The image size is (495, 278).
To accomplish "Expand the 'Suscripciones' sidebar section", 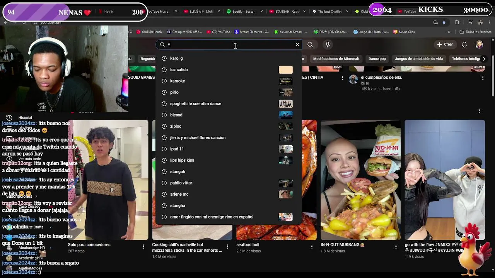I will pyautogui.click(x=22, y=197).
